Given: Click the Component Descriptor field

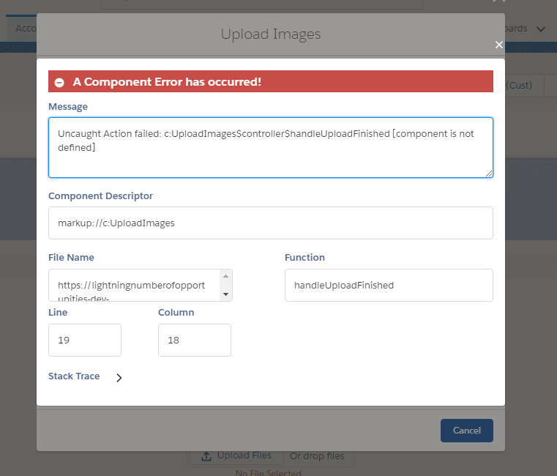Looking at the screenshot, I should 270,223.
